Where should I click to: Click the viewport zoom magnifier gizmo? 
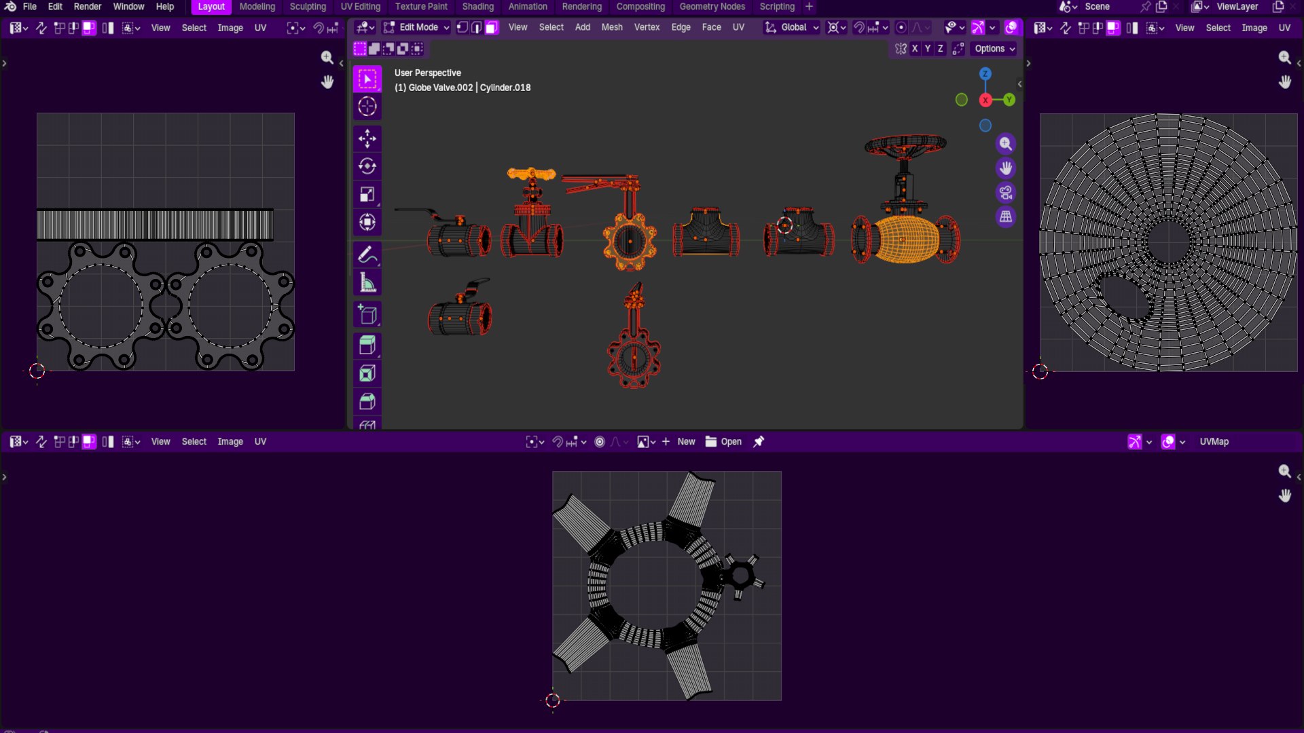click(x=1006, y=144)
